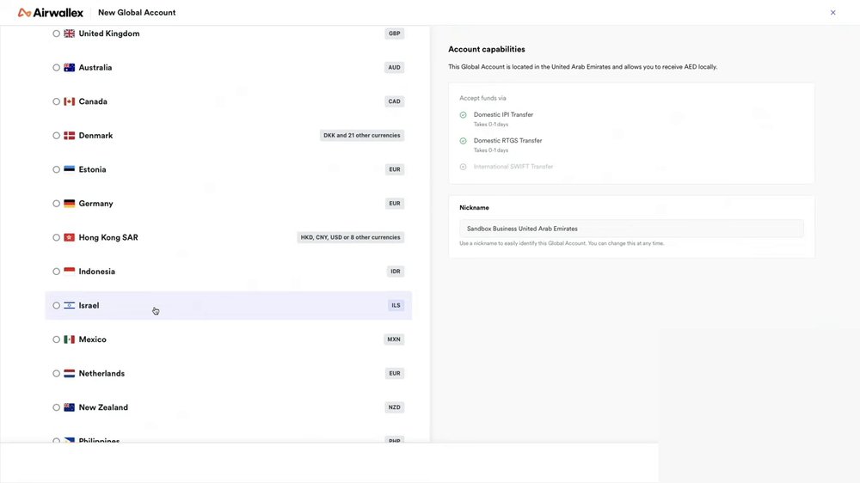Click the Mexico country name
The height and width of the screenshot is (483, 860).
click(x=92, y=339)
